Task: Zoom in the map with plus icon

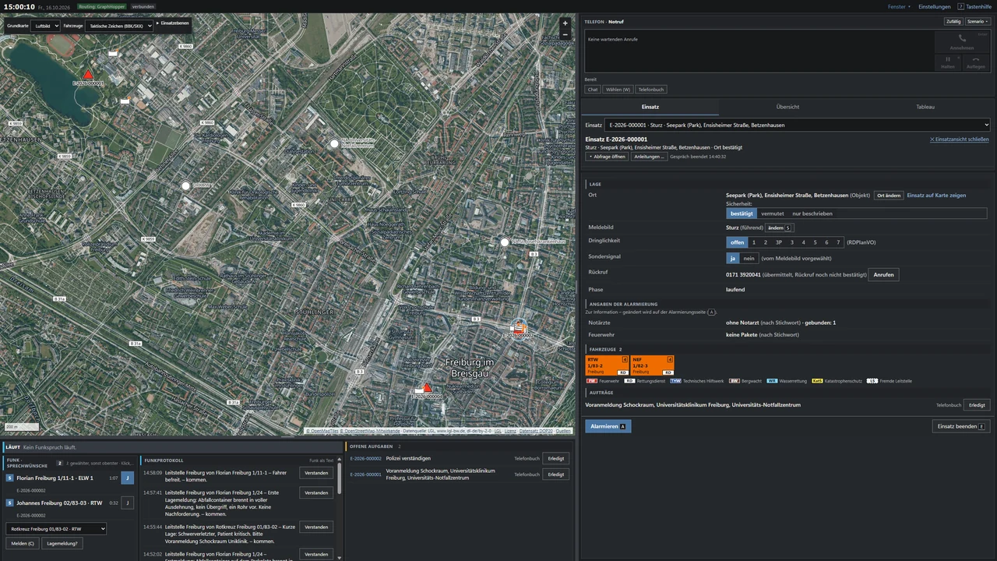Action: (565, 23)
